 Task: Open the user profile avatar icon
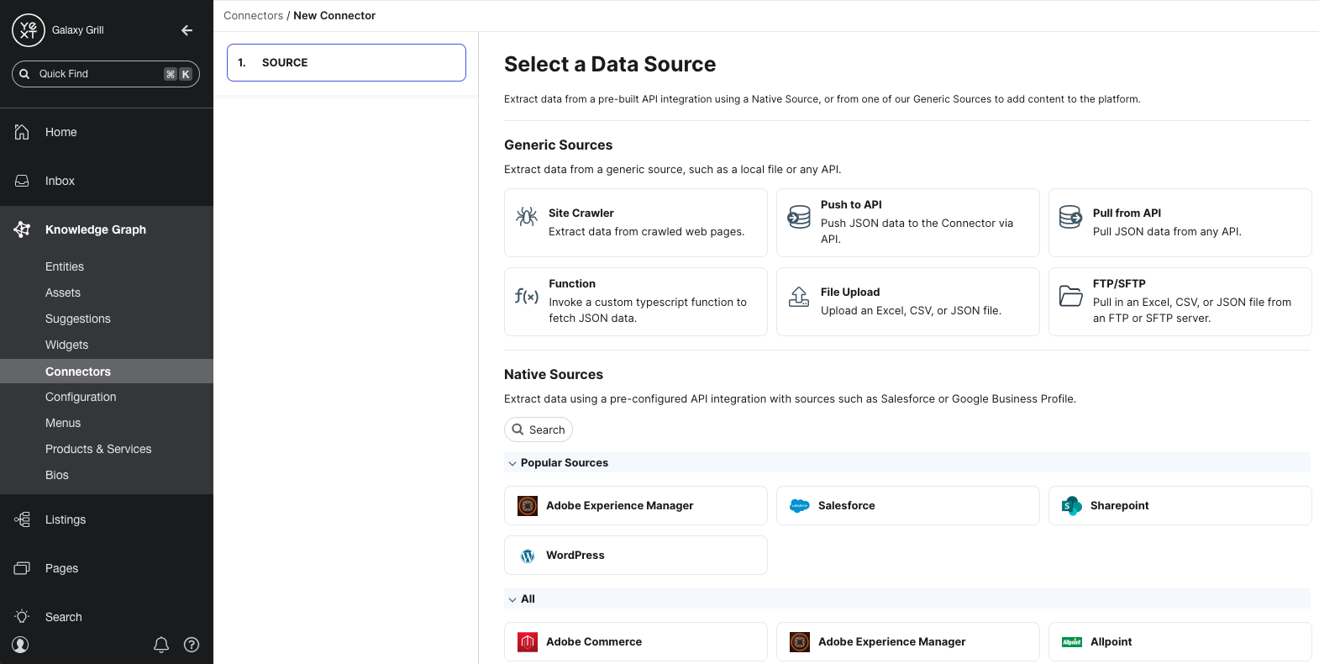21,645
